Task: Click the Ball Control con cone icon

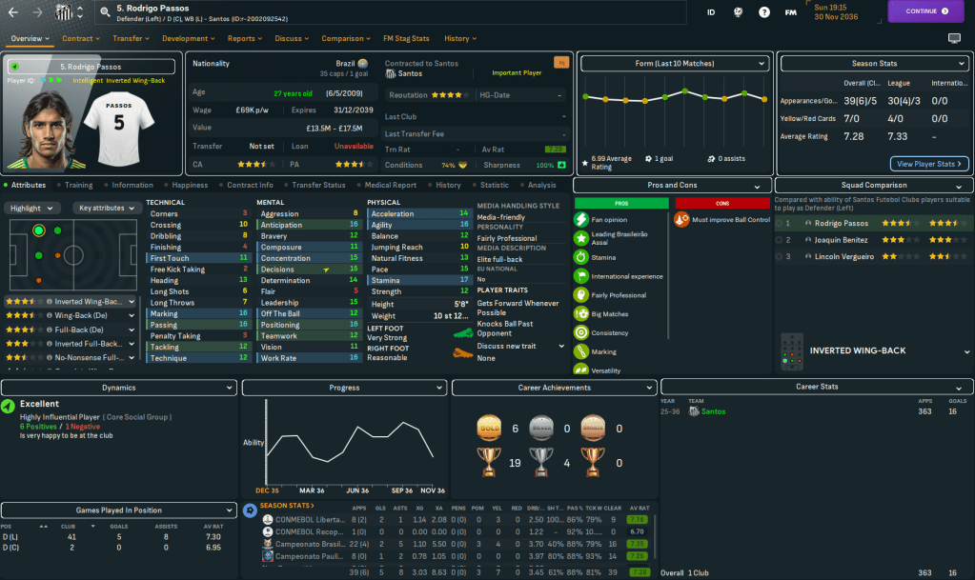Action: click(x=681, y=219)
